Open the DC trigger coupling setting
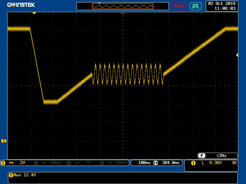Screen dimensions: 246x184 pos(235,163)
